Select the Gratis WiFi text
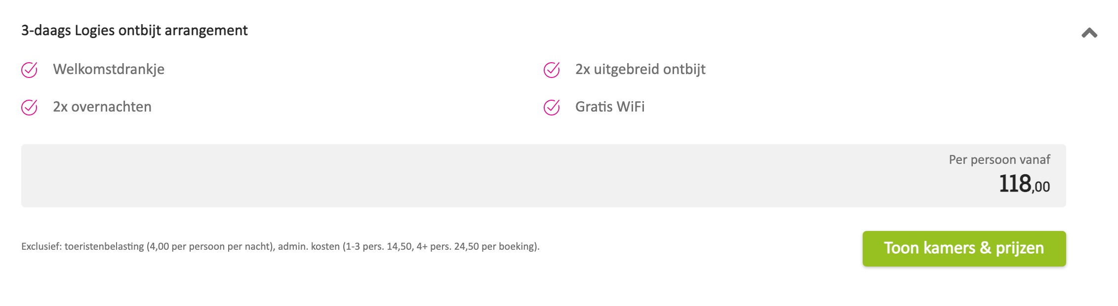Image resolution: width=1118 pixels, height=306 pixels. point(610,107)
